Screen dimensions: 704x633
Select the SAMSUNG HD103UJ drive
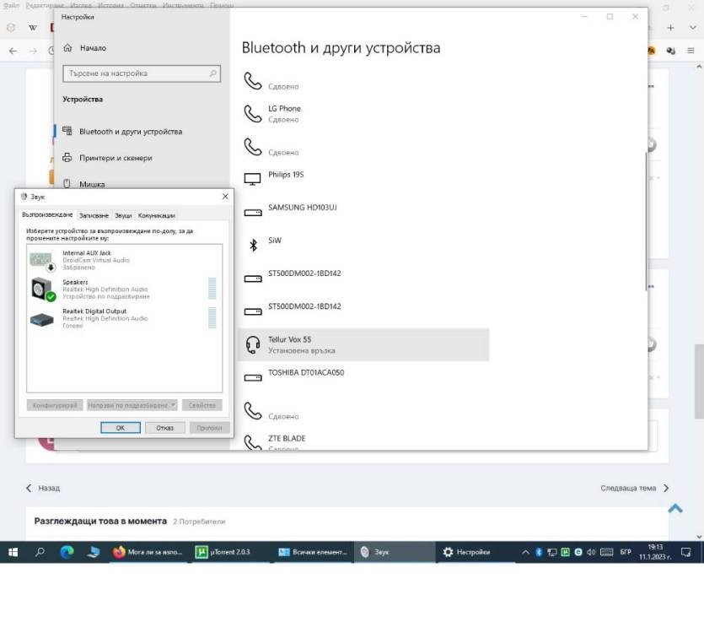tap(363, 213)
